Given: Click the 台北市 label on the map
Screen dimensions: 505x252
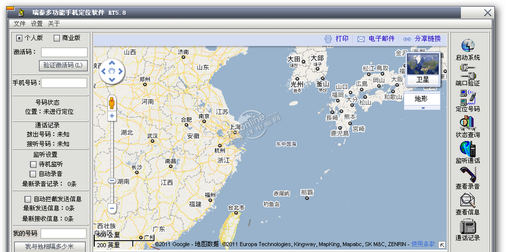Looking at the screenshot, I should [x=236, y=207].
